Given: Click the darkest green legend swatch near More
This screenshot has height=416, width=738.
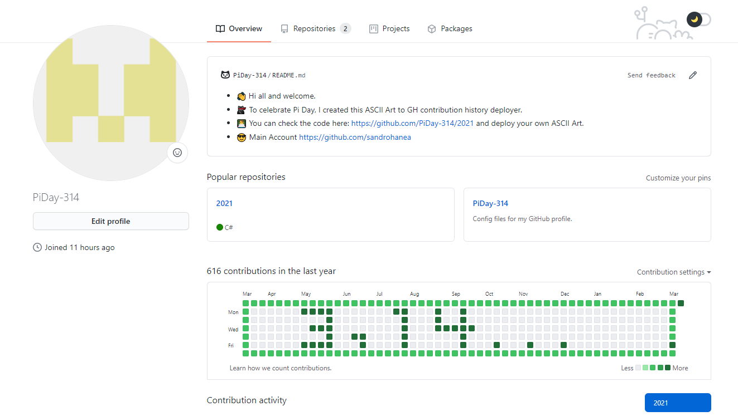Looking at the screenshot, I should click(x=667, y=368).
